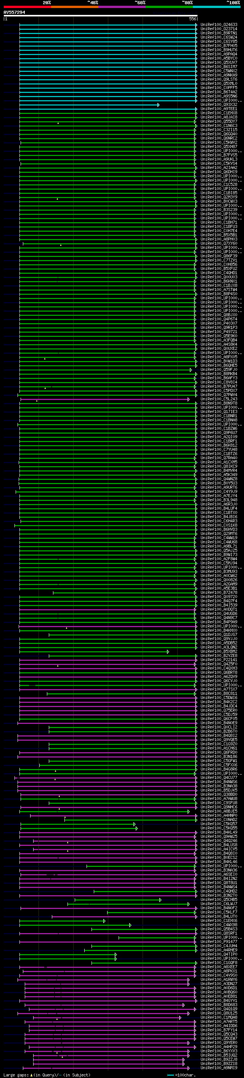Select UniRef100_A9TEE1 label
The height and width of the screenshot is (1078, 244).
219,109
